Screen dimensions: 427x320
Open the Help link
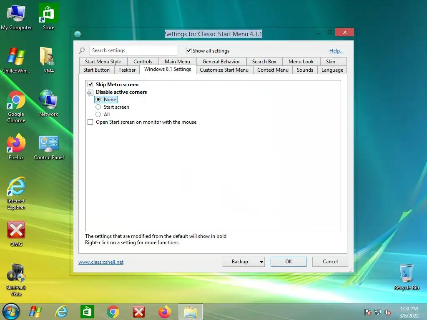point(337,50)
